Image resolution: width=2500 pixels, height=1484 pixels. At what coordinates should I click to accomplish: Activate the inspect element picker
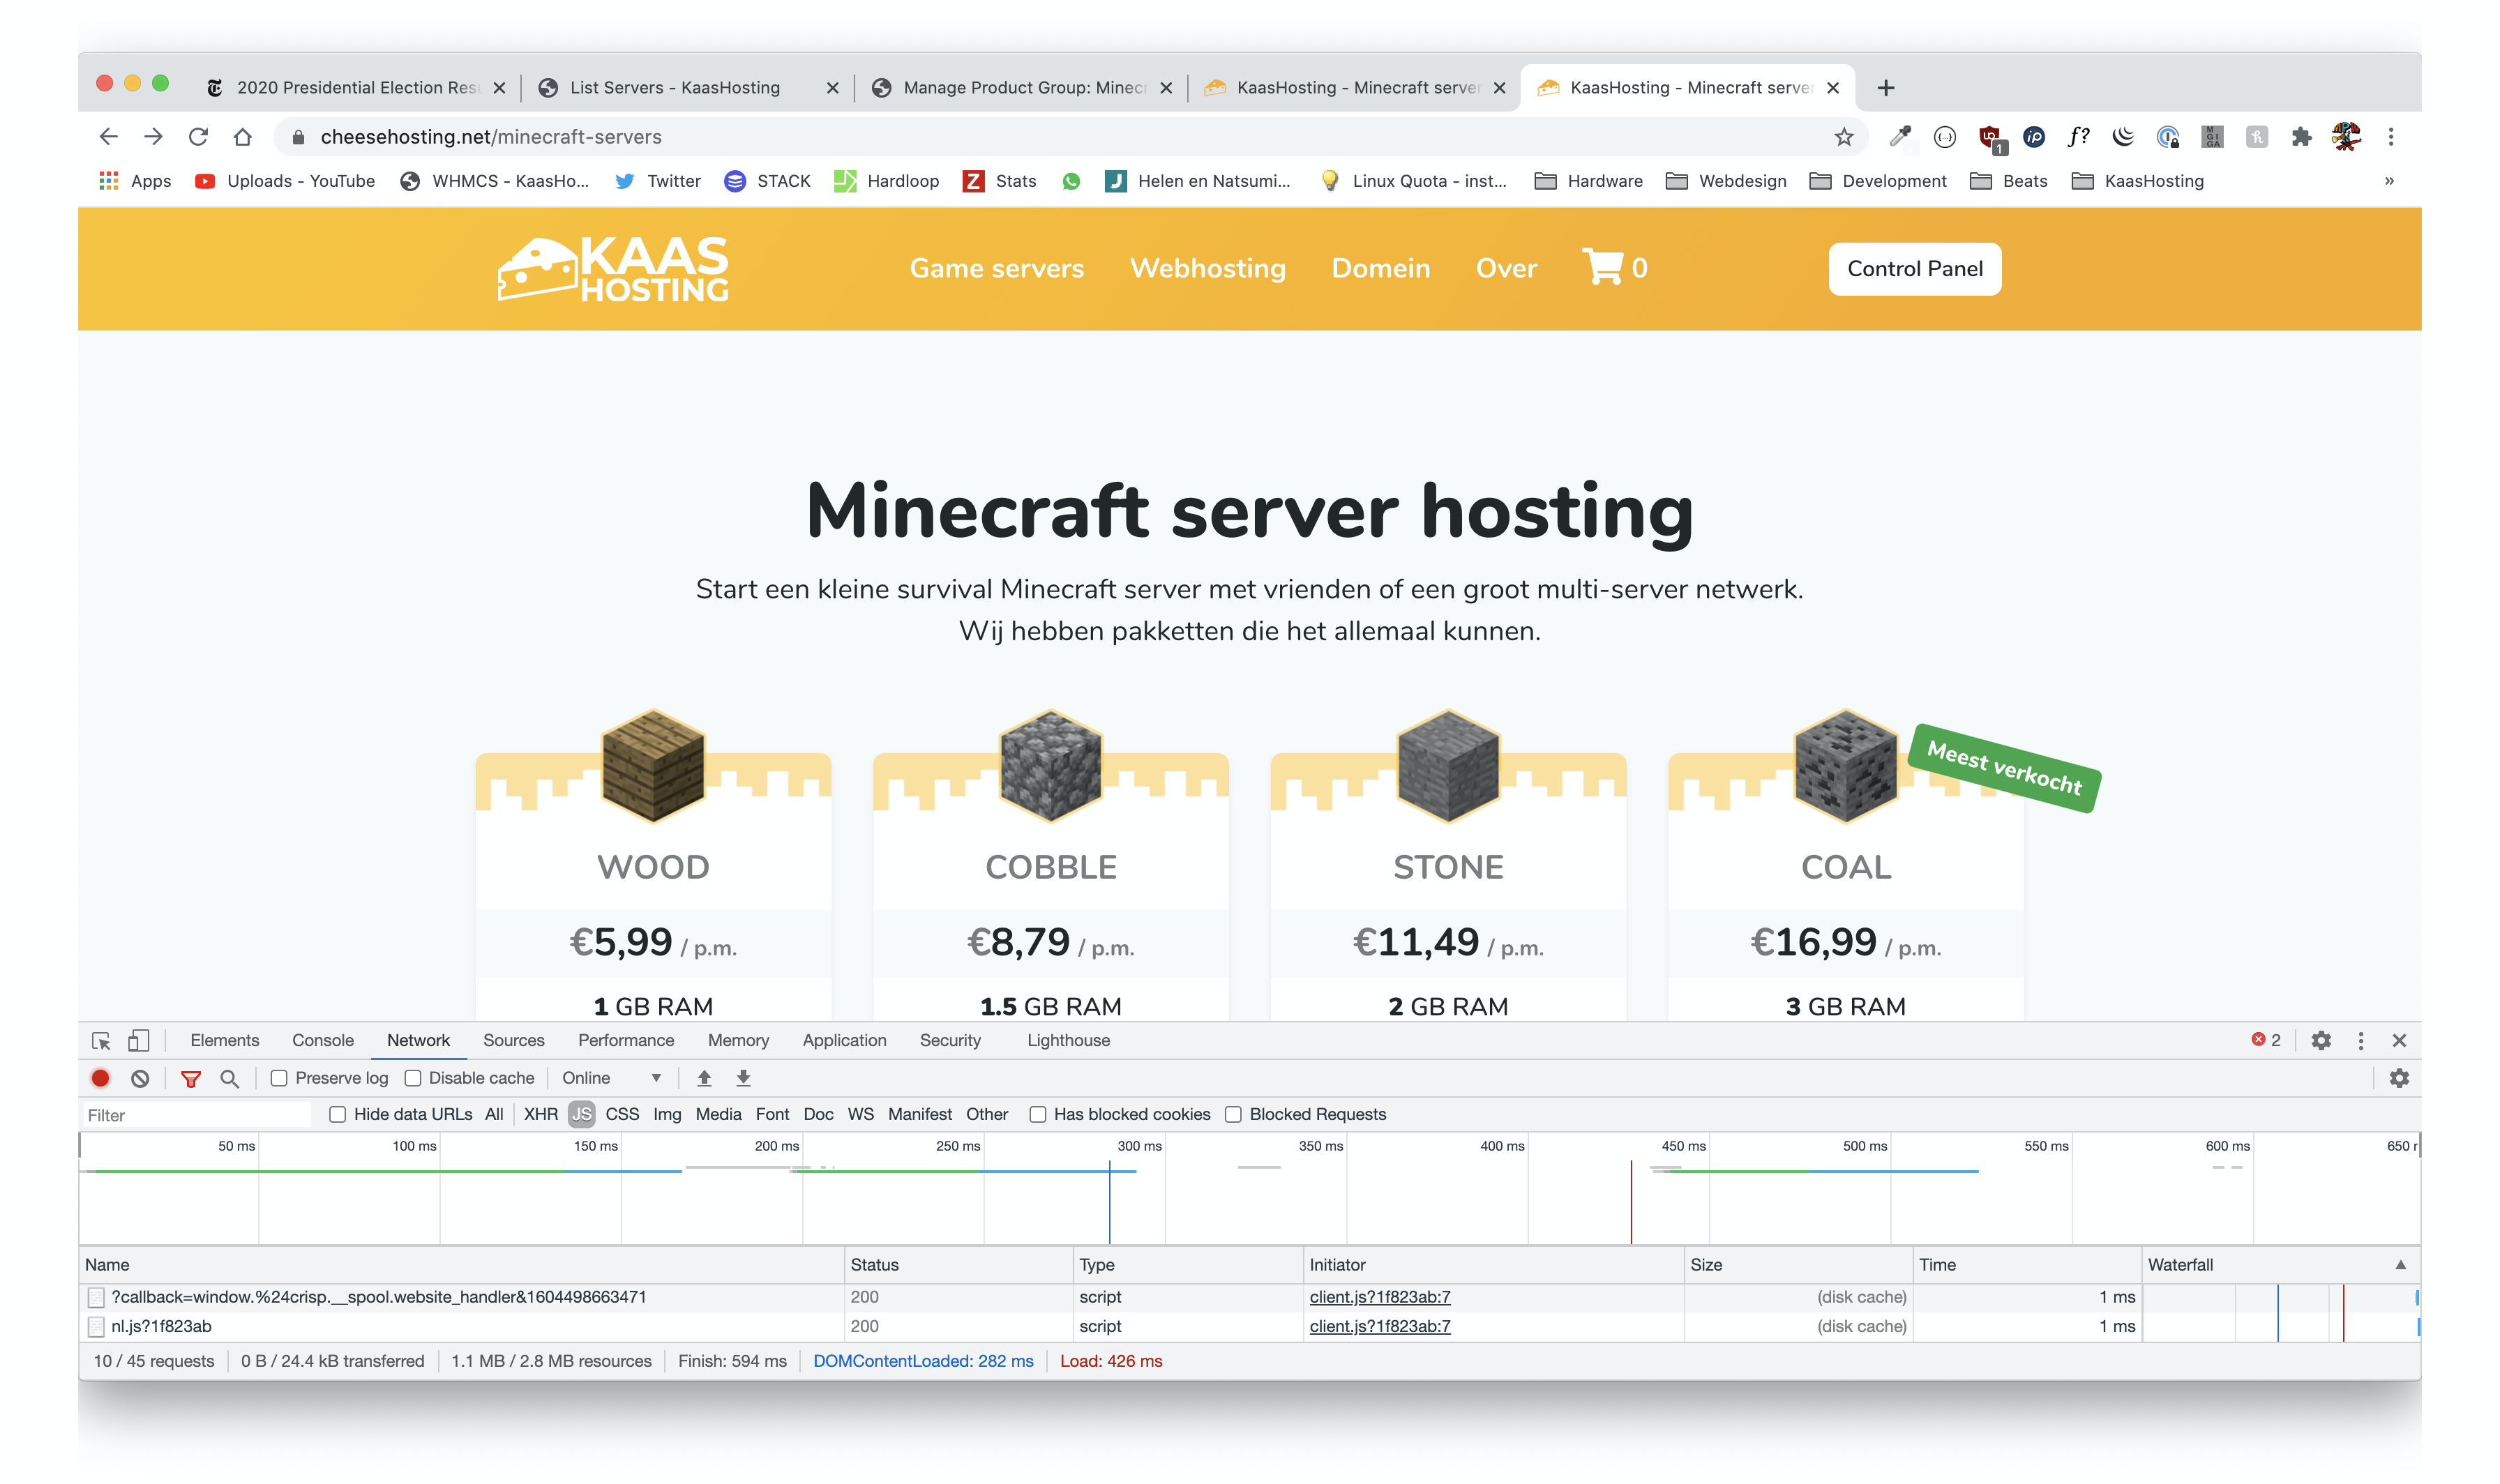click(101, 1040)
